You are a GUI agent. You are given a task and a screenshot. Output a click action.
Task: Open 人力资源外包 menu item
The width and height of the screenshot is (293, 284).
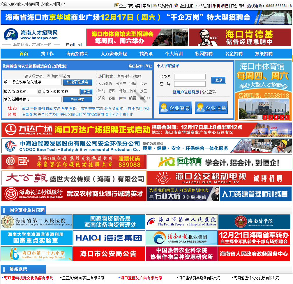coord(114,54)
